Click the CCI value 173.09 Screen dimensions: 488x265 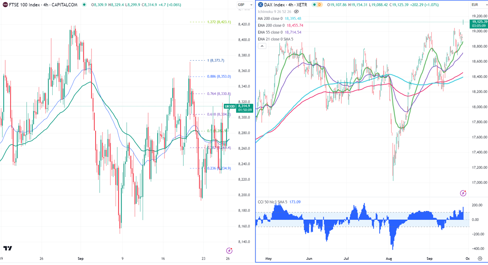point(295,202)
